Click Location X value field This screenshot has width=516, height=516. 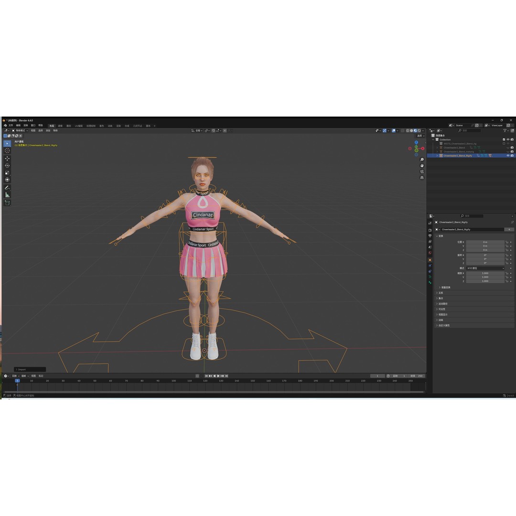pyautogui.click(x=485, y=242)
